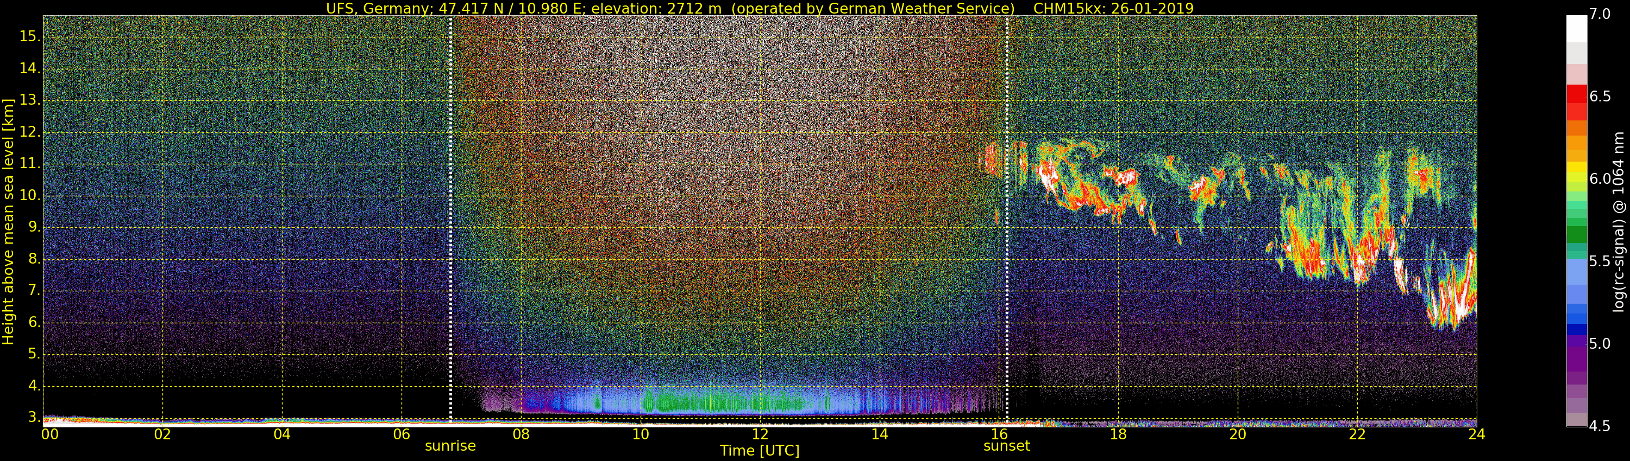Click the '13.' height axis tick label

click(x=30, y=100)
